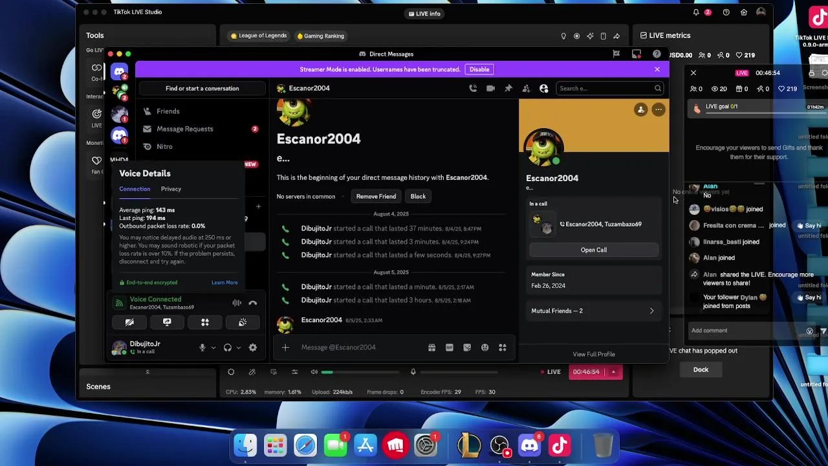The image size is (828, 466).
Task: Open Discord inbox icon in title bar
Action: click(x=637, y=54)
